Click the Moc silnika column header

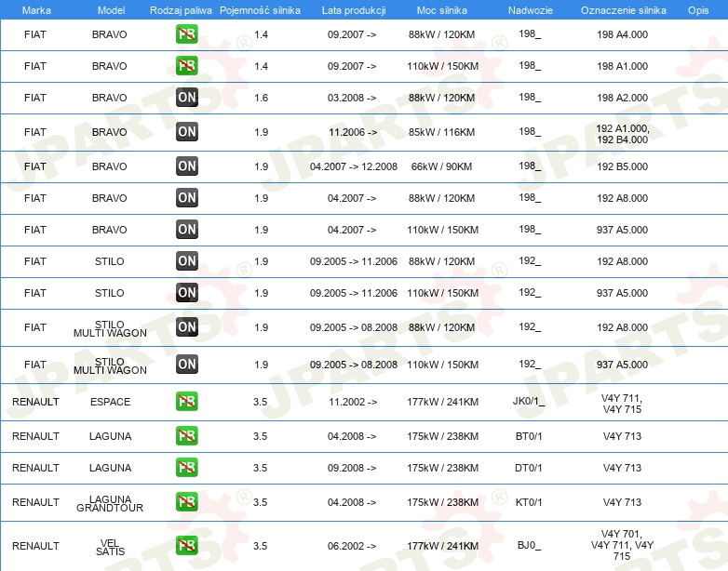coord(441,10)
